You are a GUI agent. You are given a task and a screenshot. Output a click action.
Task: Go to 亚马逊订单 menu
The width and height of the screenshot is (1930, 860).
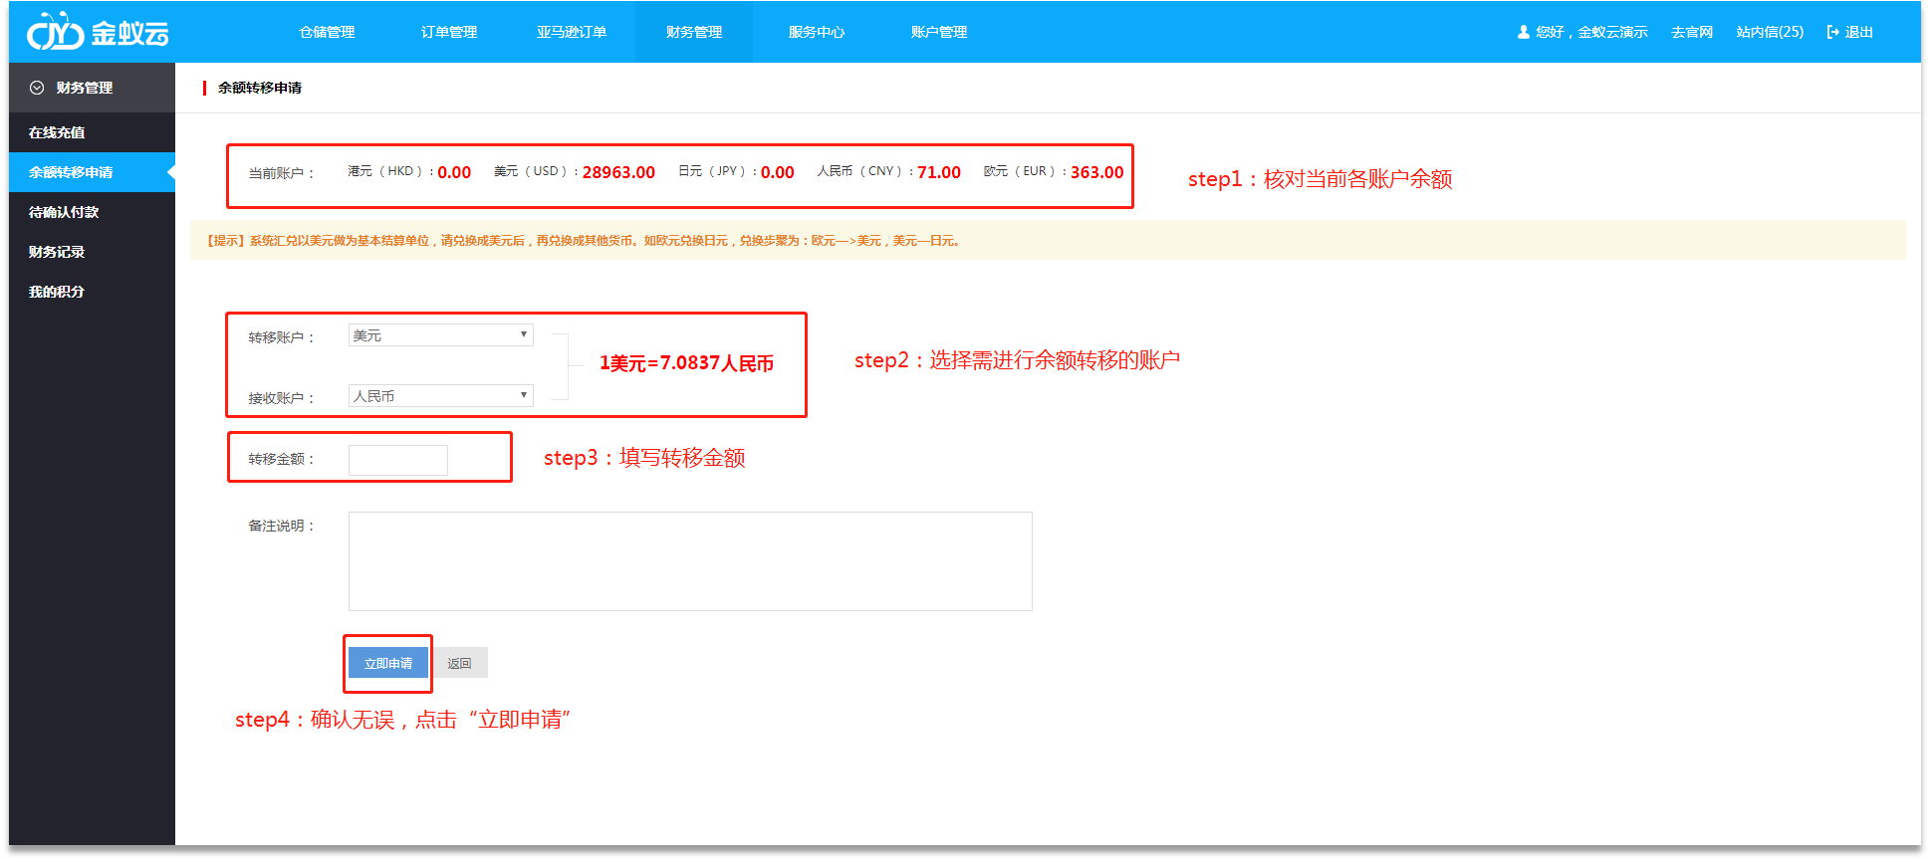(x=572, y=32)
